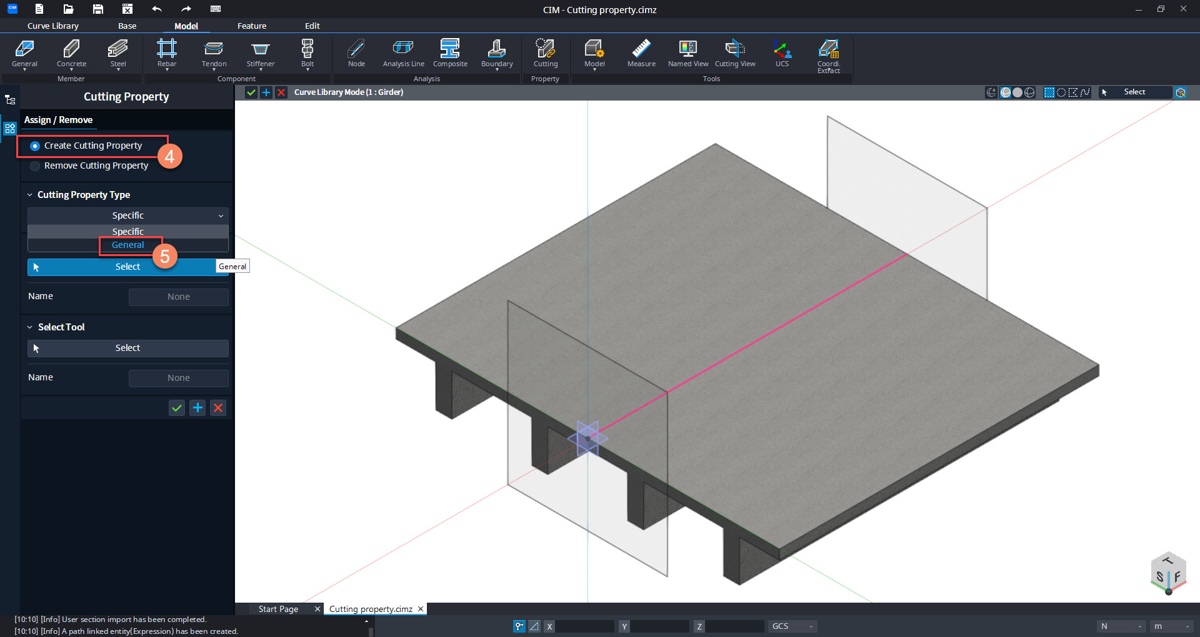Click the X coordinate input field
This screenshot has width=1200, height=637.
(x=584, y=626)
